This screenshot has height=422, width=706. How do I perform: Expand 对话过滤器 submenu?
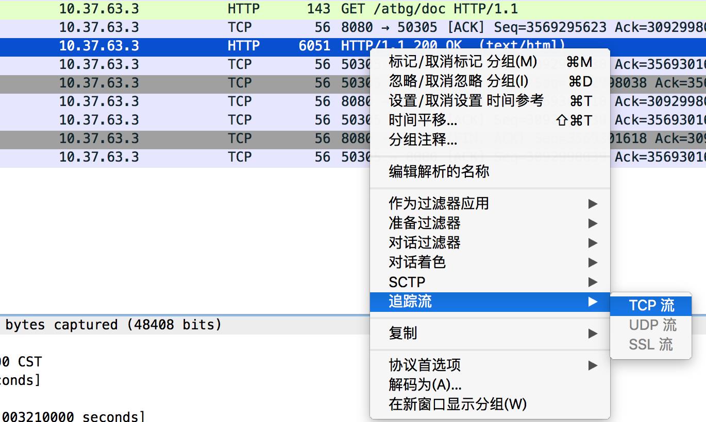tap(490, 243)
